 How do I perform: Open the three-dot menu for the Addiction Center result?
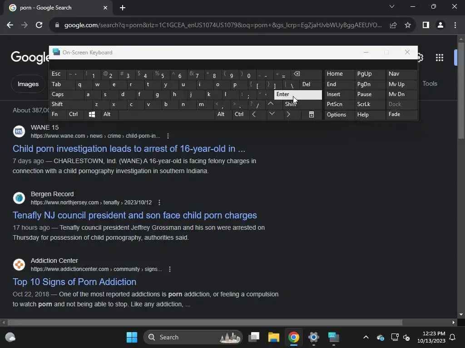170,269
